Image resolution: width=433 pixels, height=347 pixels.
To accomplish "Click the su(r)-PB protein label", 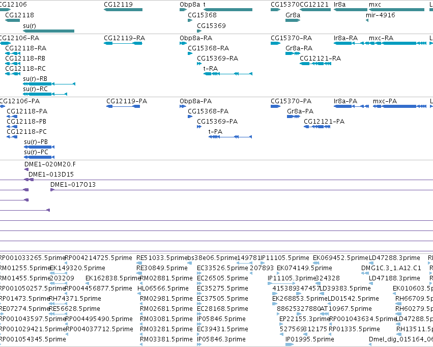I will point(36,142).
